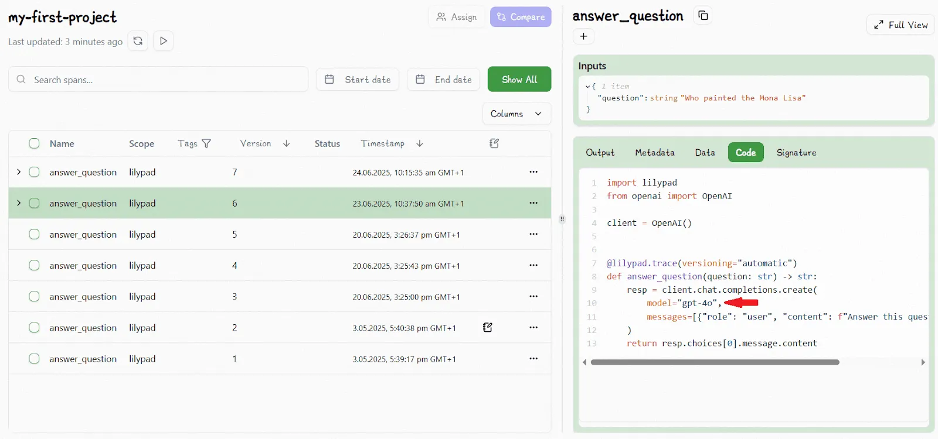Click the Show All button
The width and height of the screenshot is (938, 439).
pyautogui.click(x=519, y=79)
